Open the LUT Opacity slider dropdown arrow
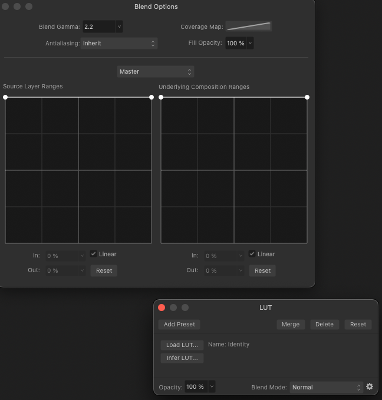Image resolution: width=382 pixels, height=400 pixels. coord(212,387)
